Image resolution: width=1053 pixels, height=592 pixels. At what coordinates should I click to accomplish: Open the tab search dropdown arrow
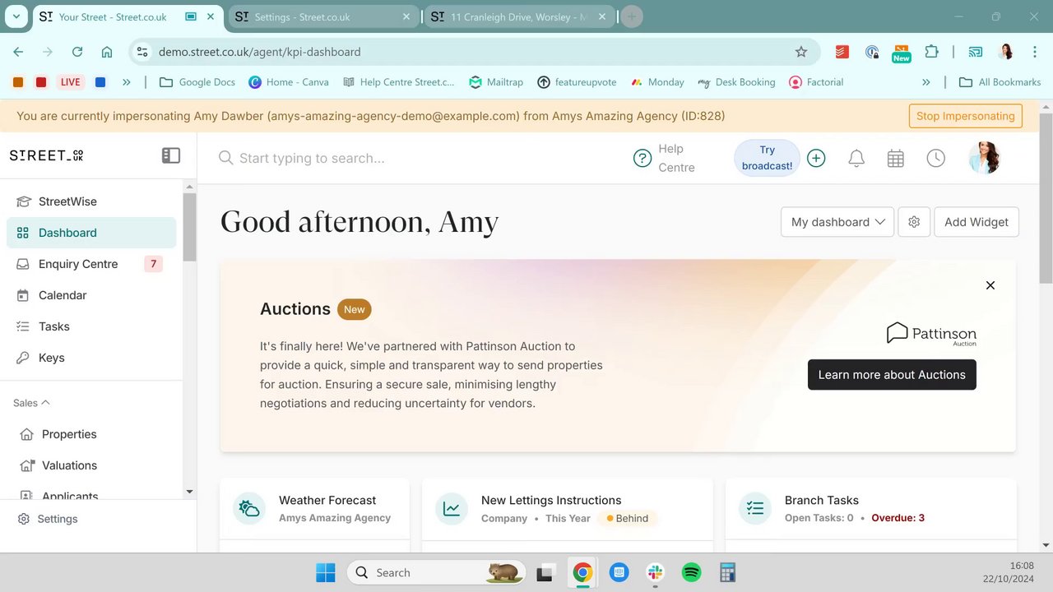[16, 16]
